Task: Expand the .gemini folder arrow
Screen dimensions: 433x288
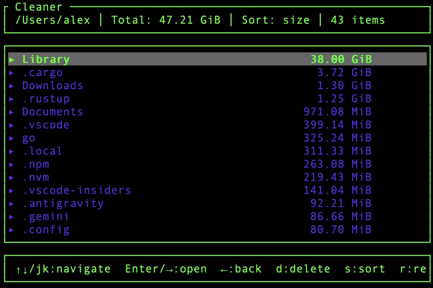Action: click(x=12, y=216)
